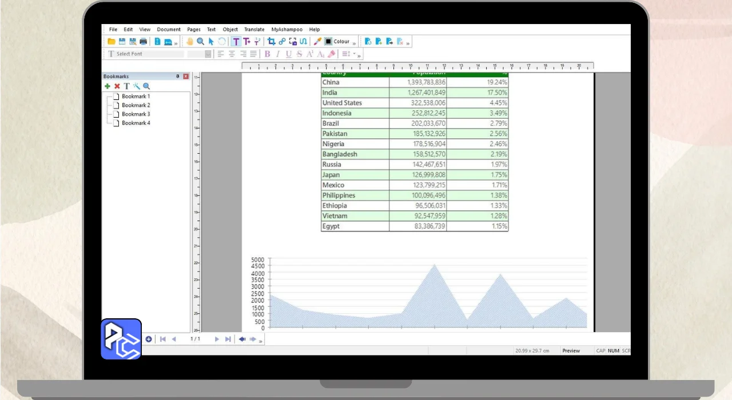Expand the file toolbar overflow chevron
Screen dimensions: 732x400
click(x=176, y=43)
